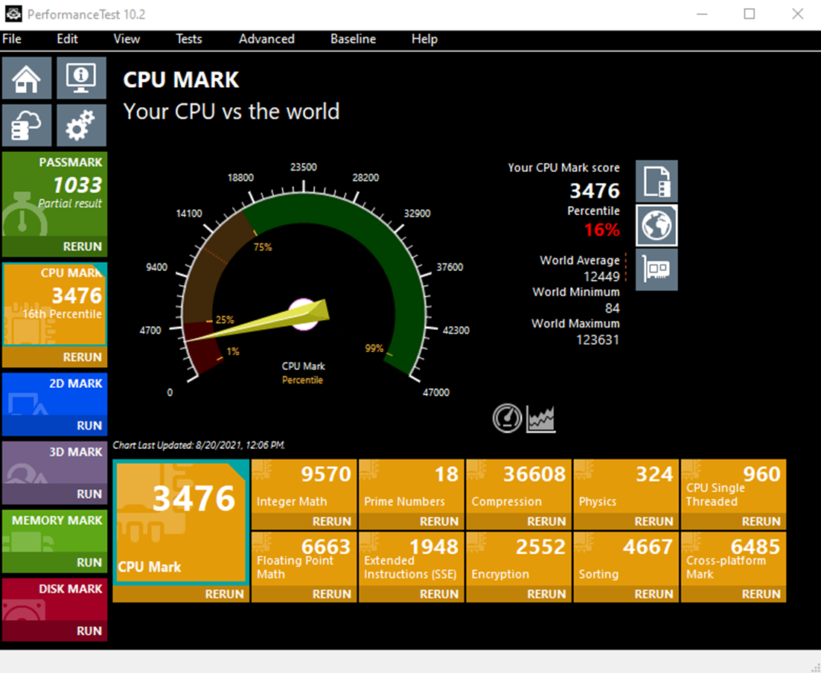Open the View menu
Viewport: 821px width, 673px height.
coord(127,39)
